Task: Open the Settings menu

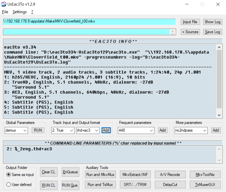Action: pos(19,12)
